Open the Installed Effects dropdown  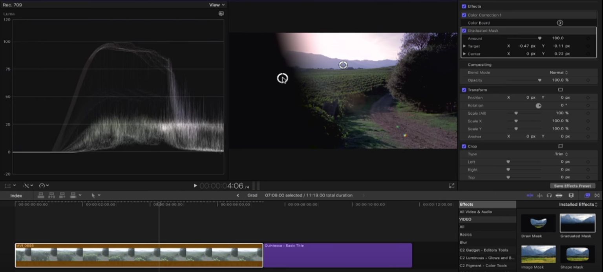(x=578, y=204)
